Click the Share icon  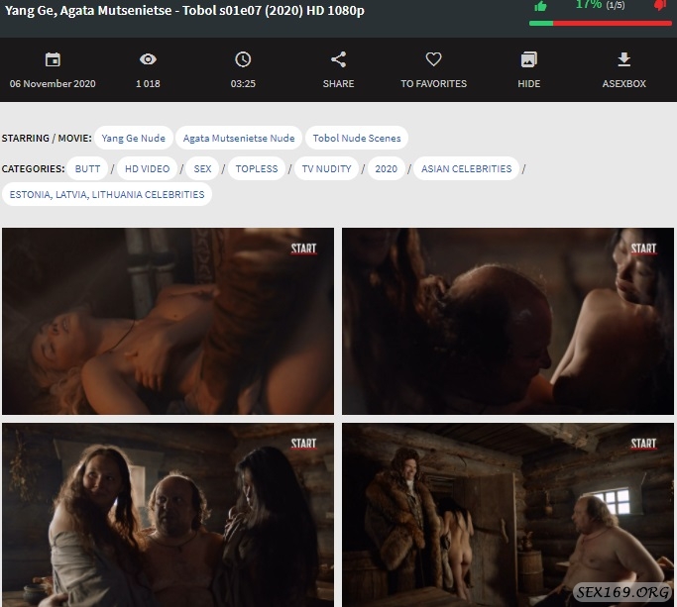click(x=338, y=59)
